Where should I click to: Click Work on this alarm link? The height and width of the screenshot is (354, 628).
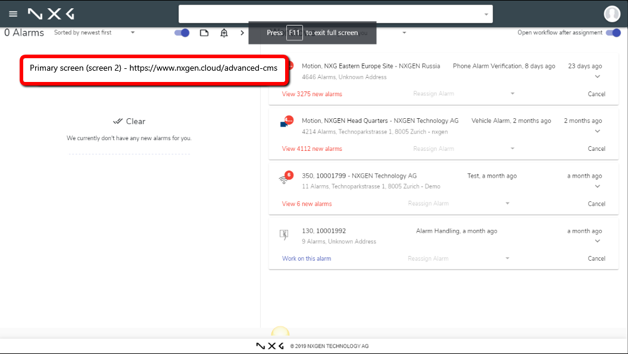click(x=307, y=258)
